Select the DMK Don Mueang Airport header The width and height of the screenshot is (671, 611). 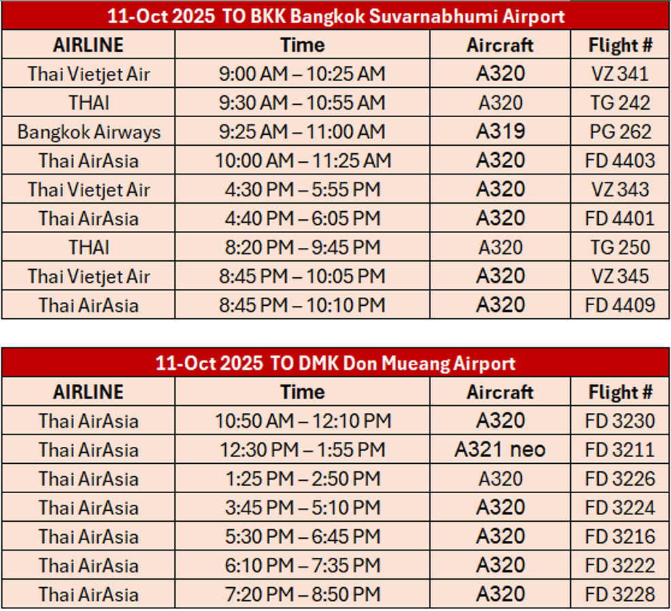coord(335,363)
